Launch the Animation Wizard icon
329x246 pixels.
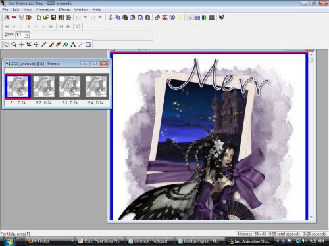coord(7,18)
